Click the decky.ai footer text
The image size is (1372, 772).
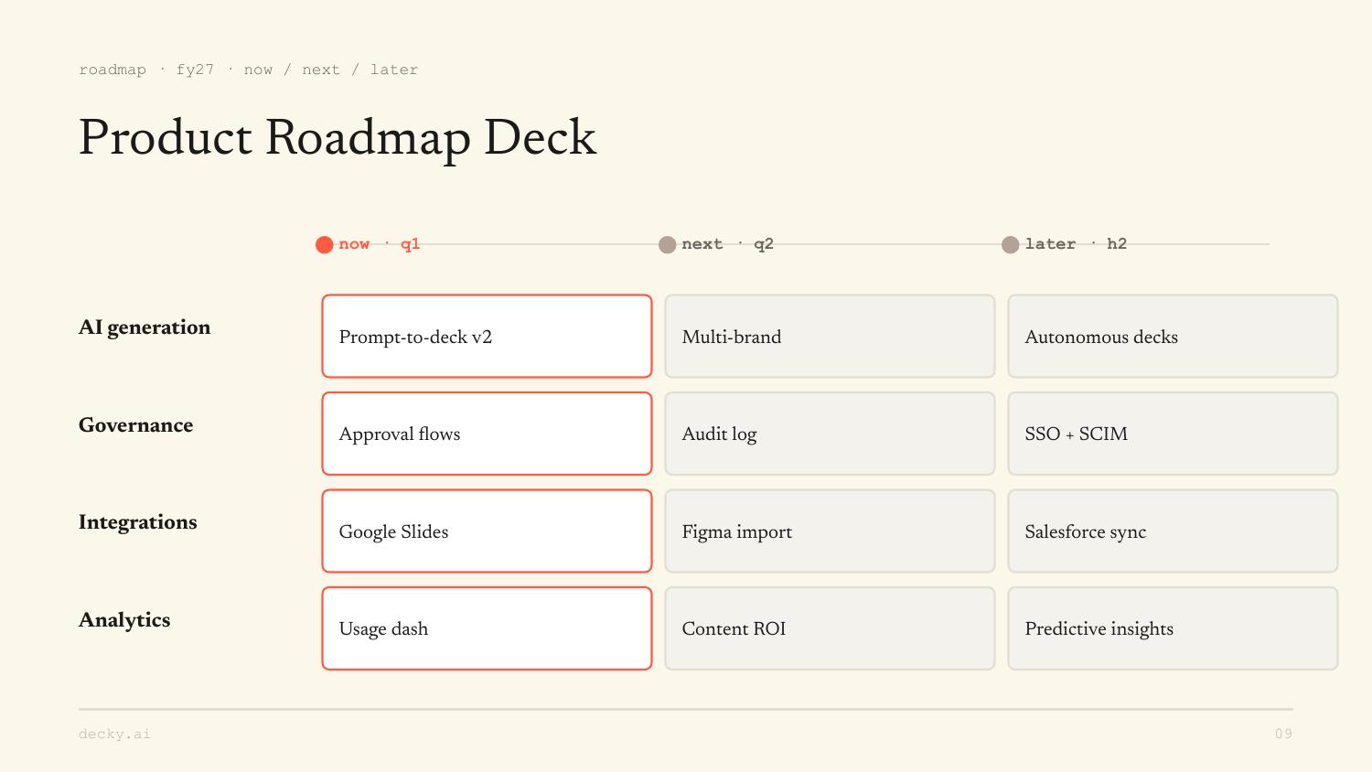(x=114, y=734)
